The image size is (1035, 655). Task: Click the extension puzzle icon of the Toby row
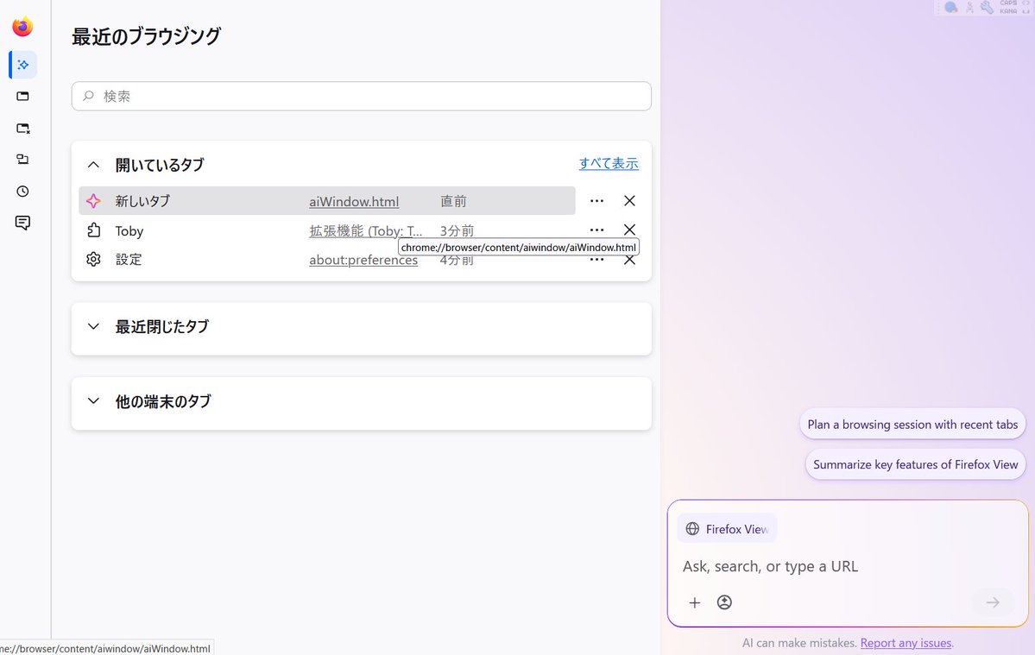coord(94,230)
